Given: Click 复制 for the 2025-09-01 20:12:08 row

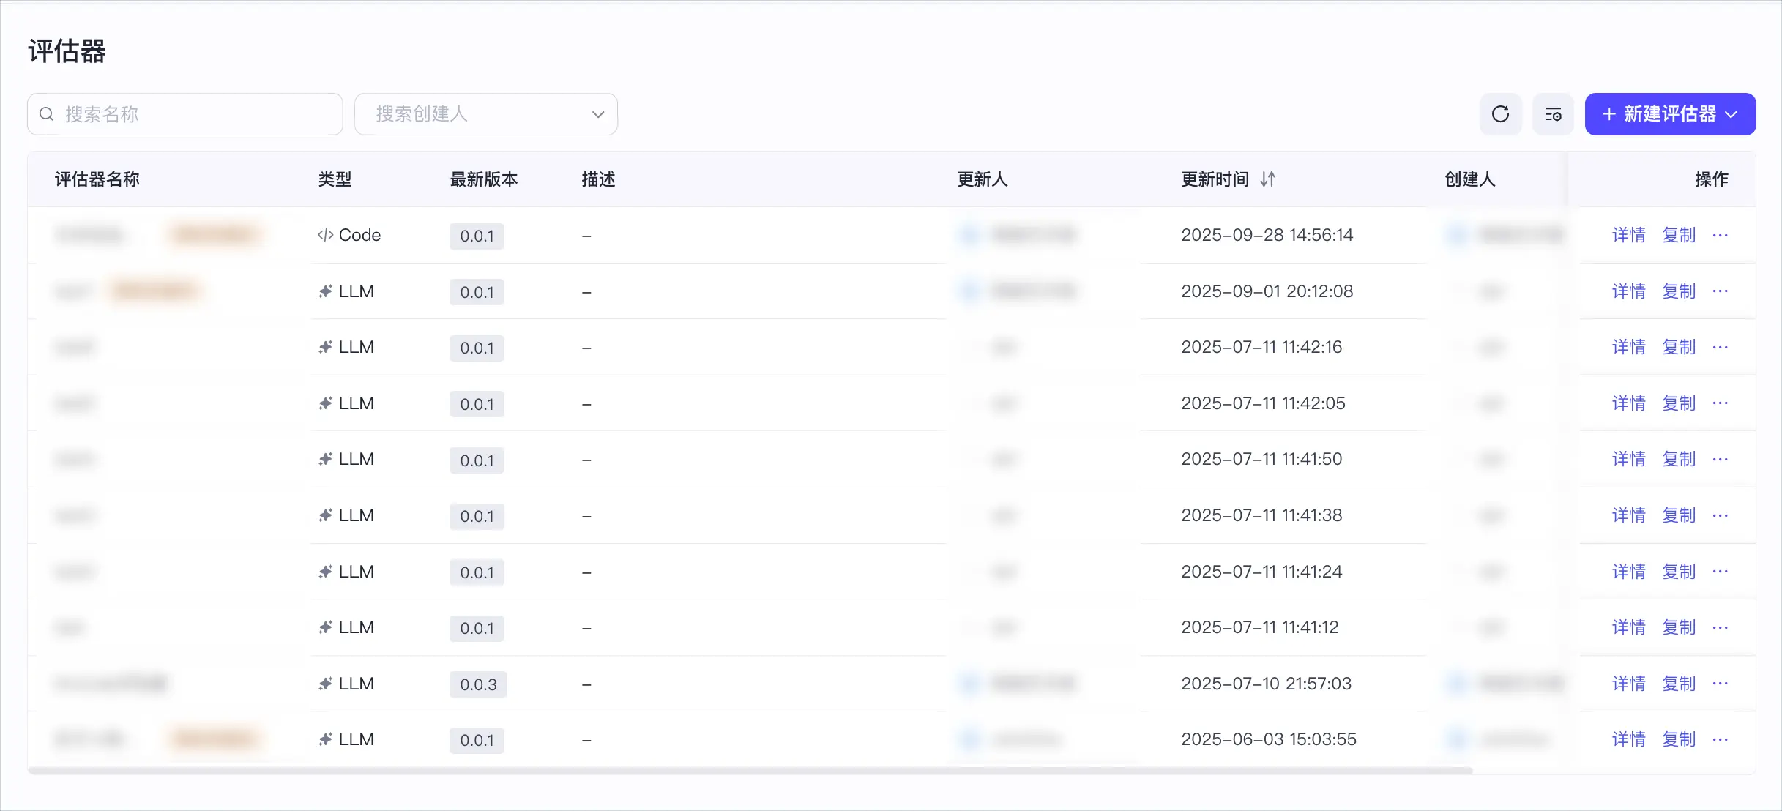Looking at the screenshot, I should click(x=1679, y=291).
